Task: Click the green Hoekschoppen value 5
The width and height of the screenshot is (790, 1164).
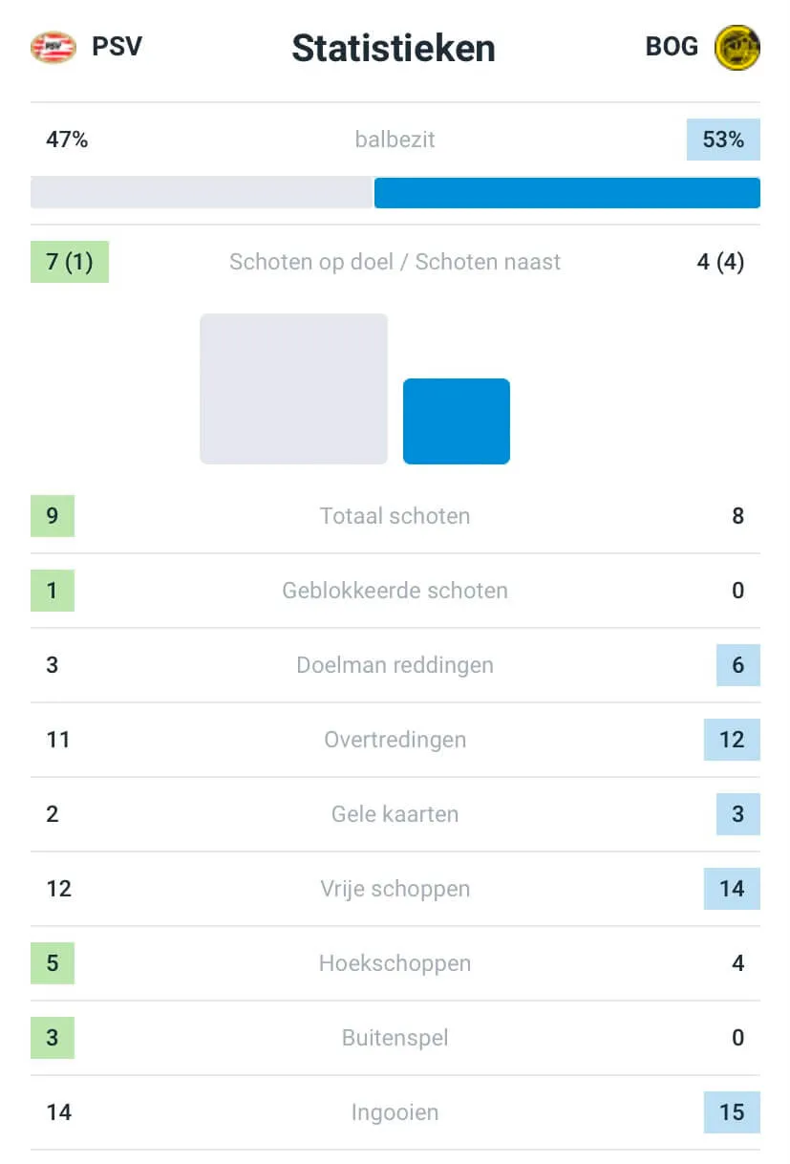Action: coord(53,963)
